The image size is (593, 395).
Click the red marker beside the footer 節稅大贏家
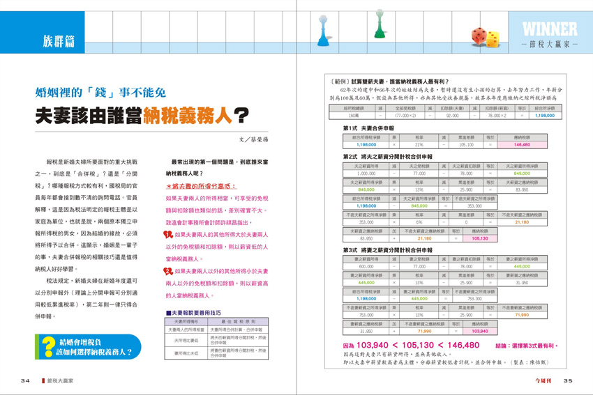point(43,380)
